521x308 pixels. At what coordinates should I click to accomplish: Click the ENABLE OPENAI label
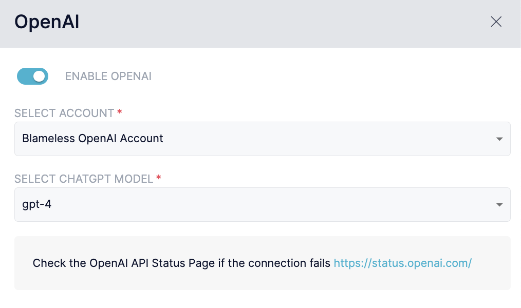108,76
